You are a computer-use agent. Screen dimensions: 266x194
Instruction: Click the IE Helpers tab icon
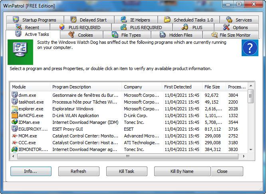point(124,20)
